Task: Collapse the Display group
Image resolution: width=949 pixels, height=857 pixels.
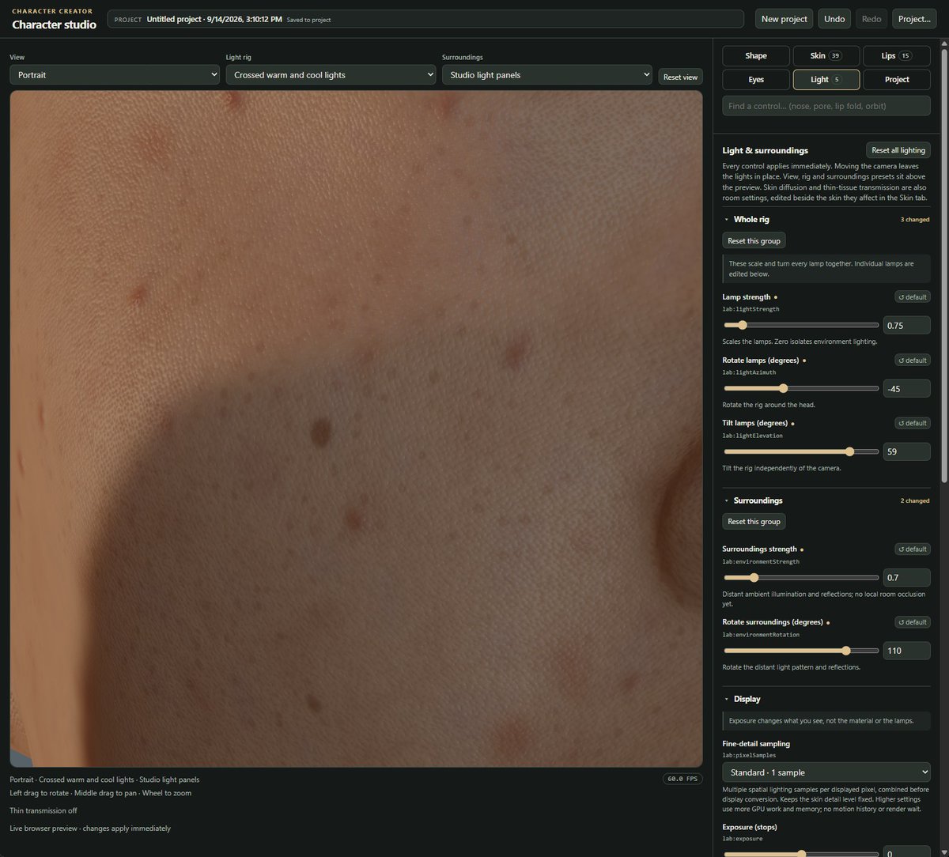Action: coord(742,699)
